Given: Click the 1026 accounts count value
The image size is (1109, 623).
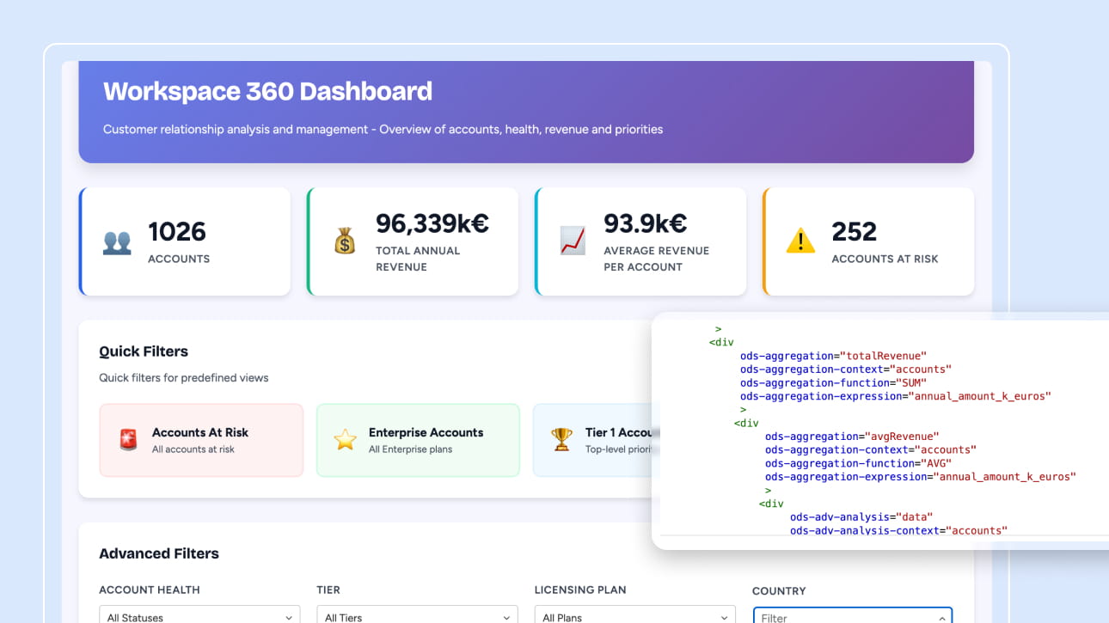Looking at the screenshot, I should tap(177, 232).
